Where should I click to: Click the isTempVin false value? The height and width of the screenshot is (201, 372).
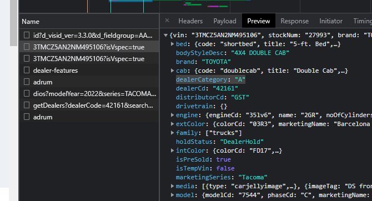coord(225,168)
